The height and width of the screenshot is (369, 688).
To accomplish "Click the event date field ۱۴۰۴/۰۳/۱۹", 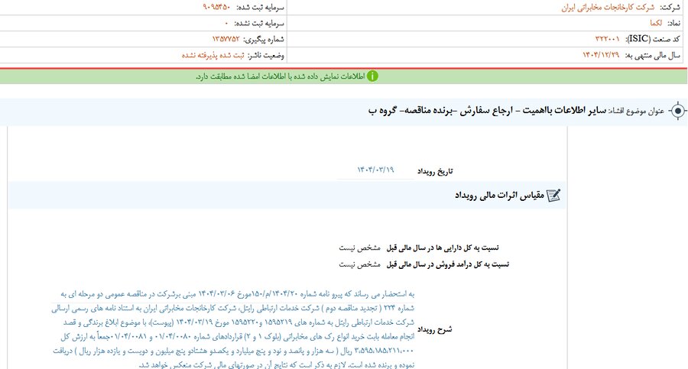I will point(375,170).
